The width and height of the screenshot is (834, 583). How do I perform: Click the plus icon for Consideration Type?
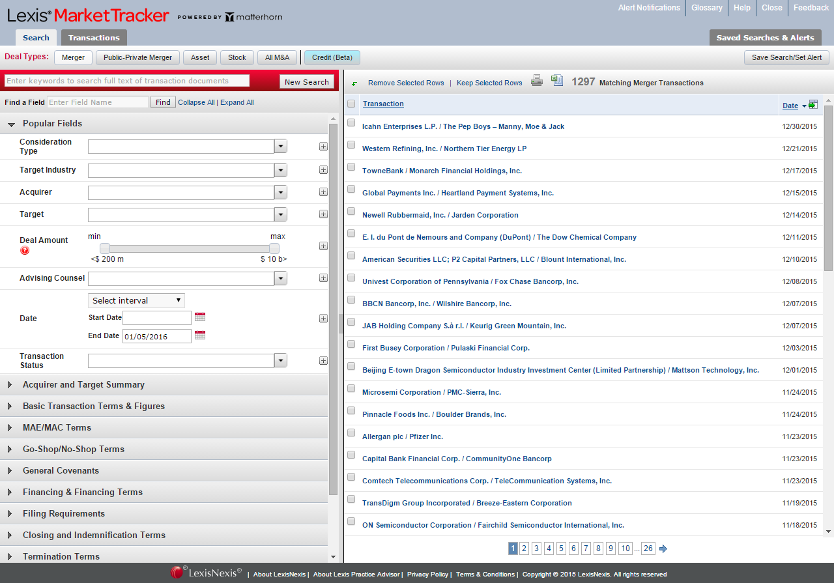[323, 147]
